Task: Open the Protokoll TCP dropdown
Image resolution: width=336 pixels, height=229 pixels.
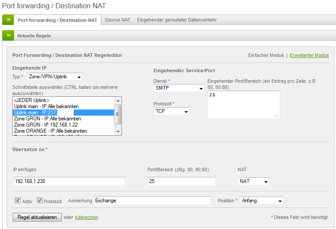Action: coord(172,111)
